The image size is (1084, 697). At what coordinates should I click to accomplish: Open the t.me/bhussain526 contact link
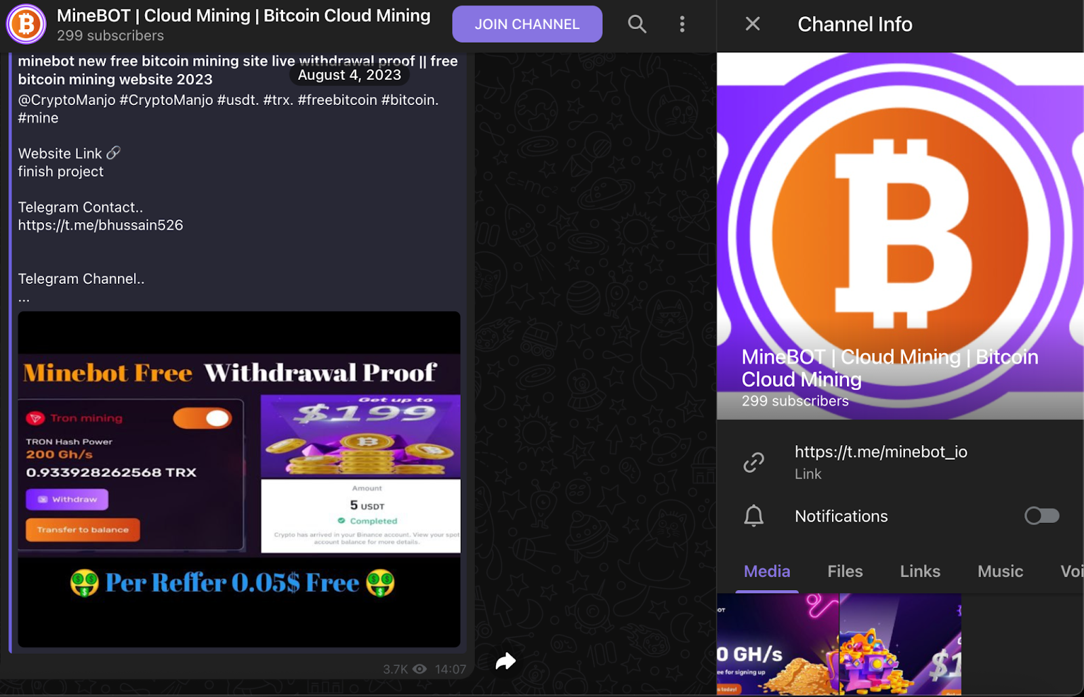click(x=100, y=225)
